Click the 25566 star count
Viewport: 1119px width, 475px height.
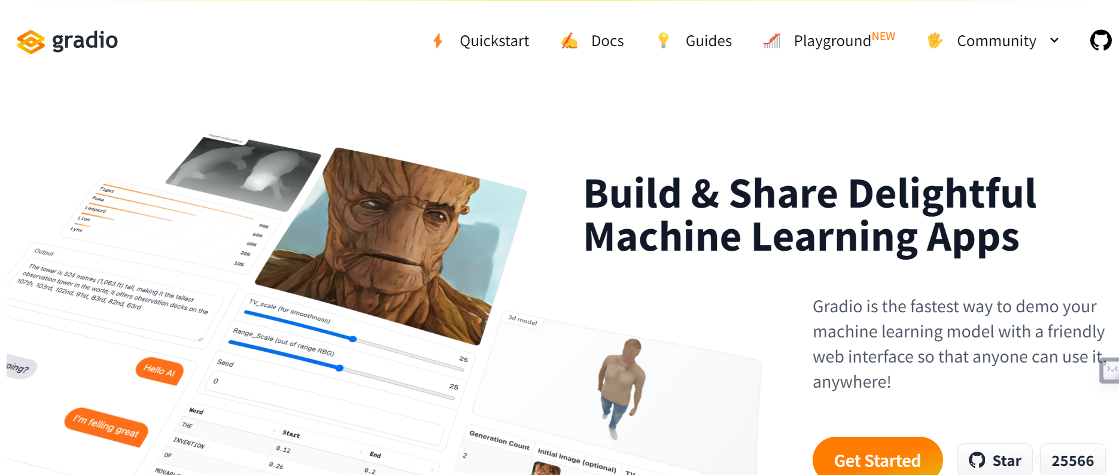1072,461
